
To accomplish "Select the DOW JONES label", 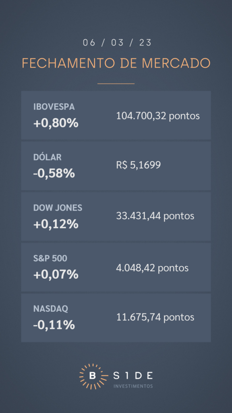I will click(x=58, y=208).
